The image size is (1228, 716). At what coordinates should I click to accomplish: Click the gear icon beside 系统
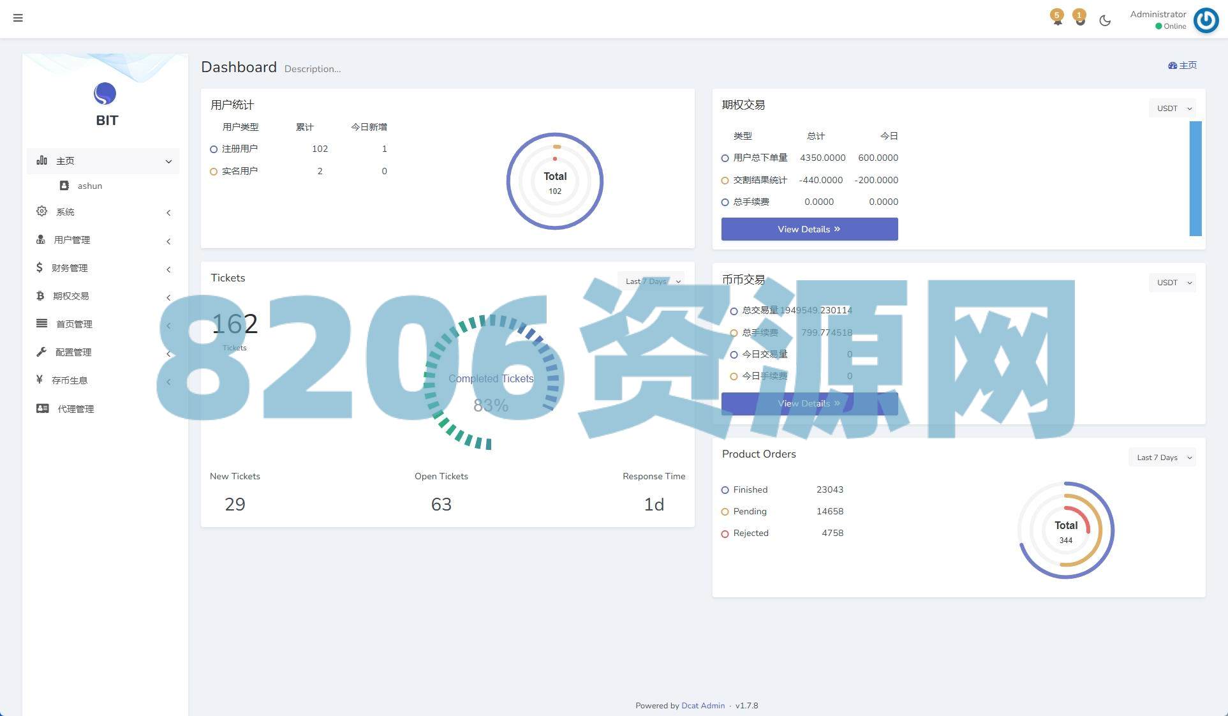point(41,211)
